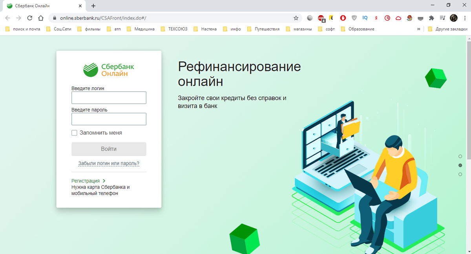Screen dimensions: 471x254
Task: Open the 'Регистрация' link
Action: click(x=88, y=181)
